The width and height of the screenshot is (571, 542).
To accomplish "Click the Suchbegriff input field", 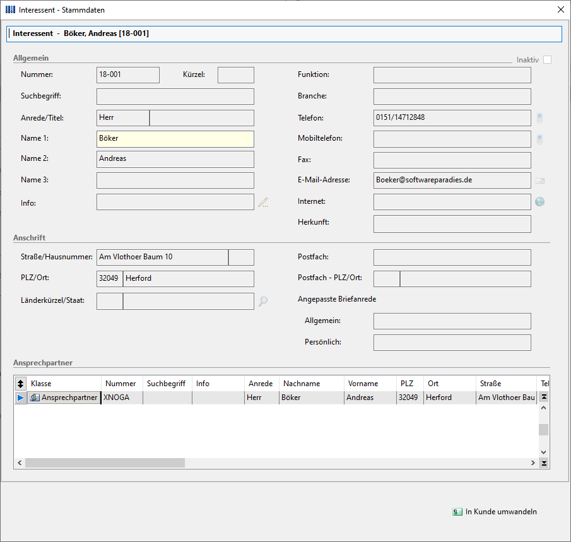I will (175, 97).
